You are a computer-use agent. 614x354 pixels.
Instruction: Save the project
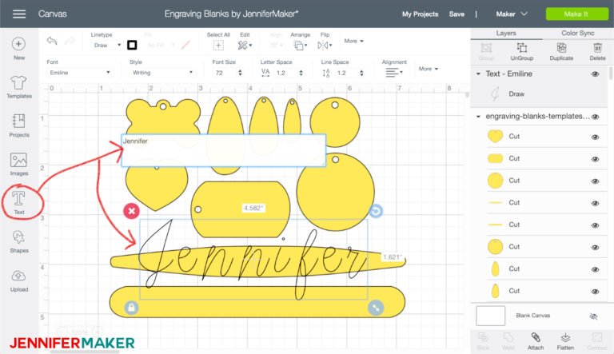(x=457, y=14)
